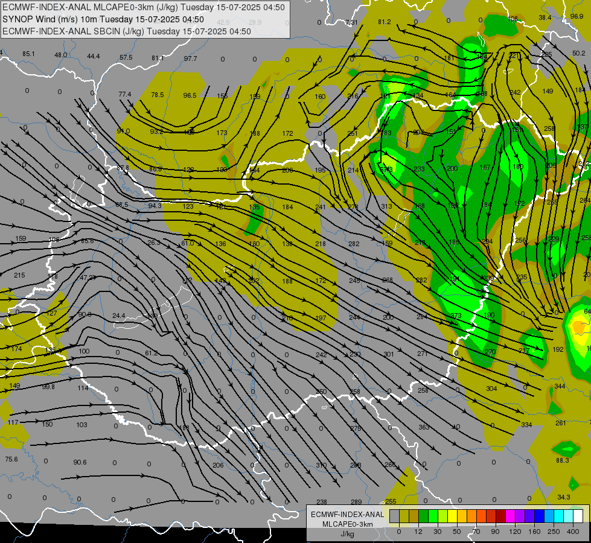This screenshot has height=543, width=591.
Task: Click the map value 94.3
Action: (x=155, y=206)
